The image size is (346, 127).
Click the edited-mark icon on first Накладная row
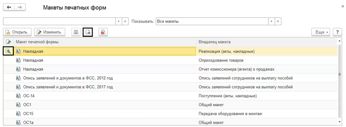[8, 51]
